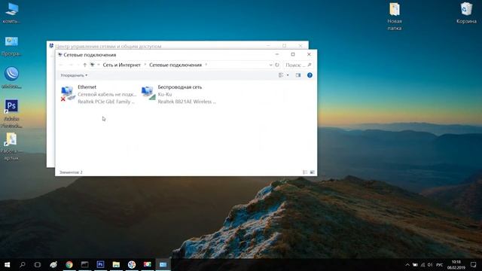Open the view options dropdown arrow

(288, 75)
